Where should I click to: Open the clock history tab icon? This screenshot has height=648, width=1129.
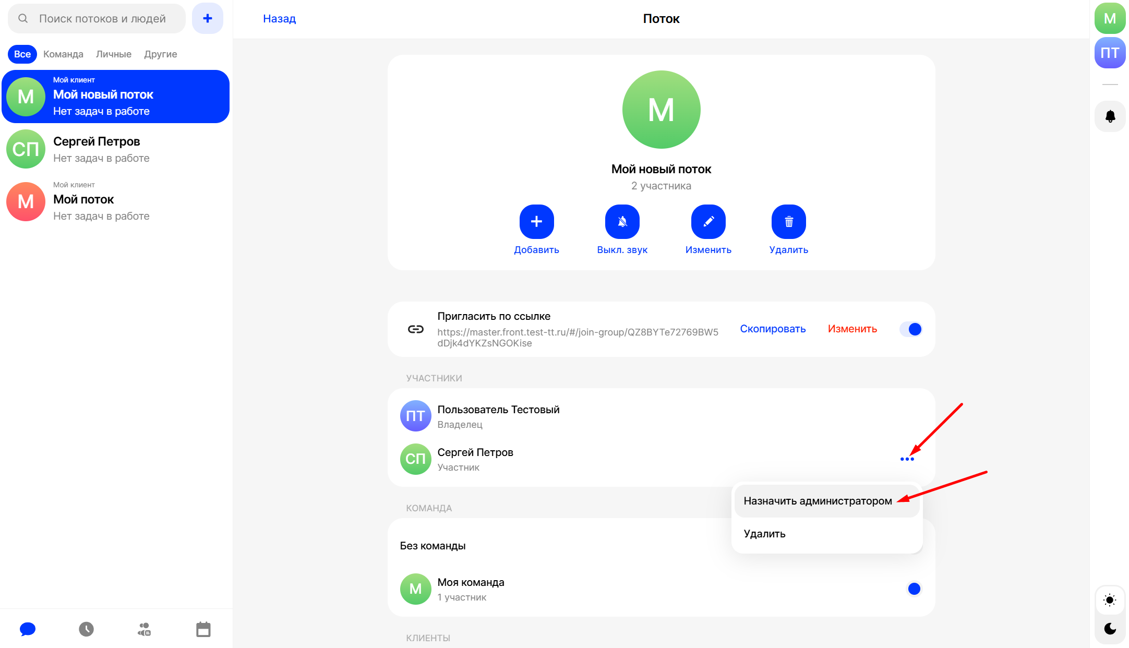tap(86, 629)
